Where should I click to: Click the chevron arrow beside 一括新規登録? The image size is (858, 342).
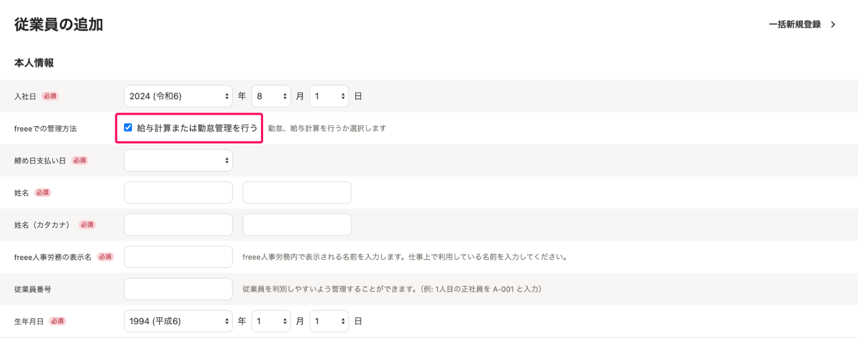pyautogui.click(x=833, y=24)
